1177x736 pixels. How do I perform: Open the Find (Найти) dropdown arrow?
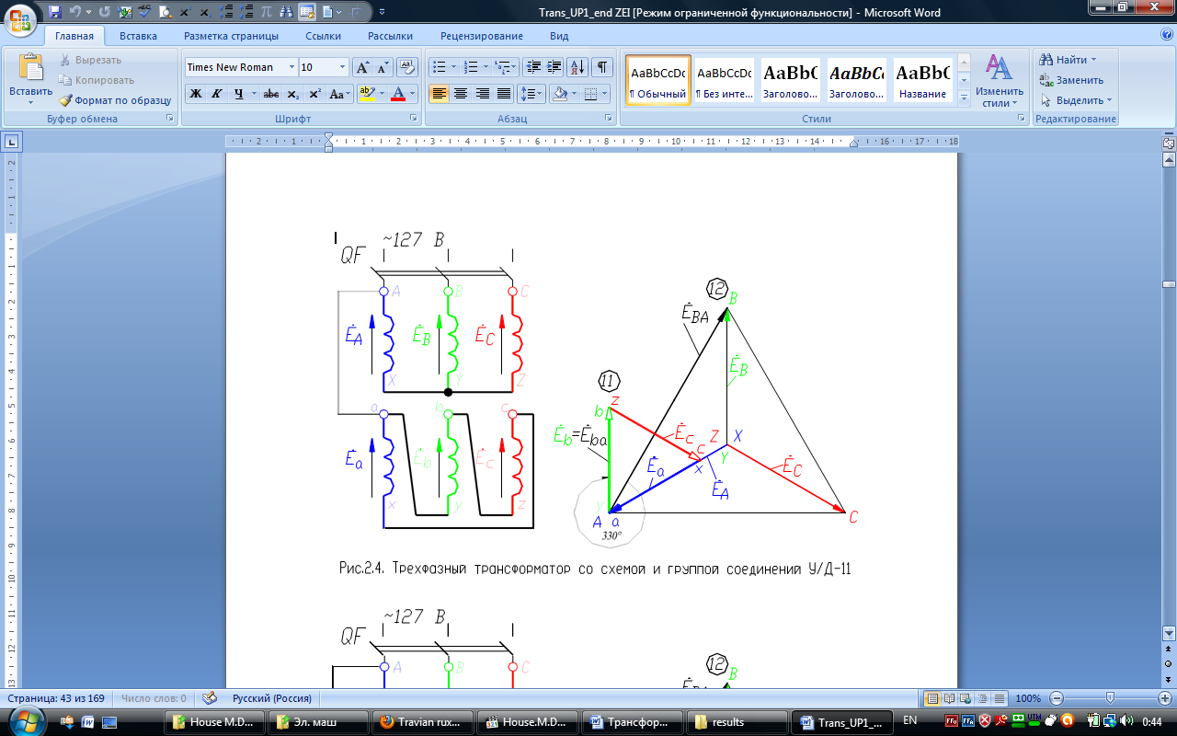(x=1093, y=60)
